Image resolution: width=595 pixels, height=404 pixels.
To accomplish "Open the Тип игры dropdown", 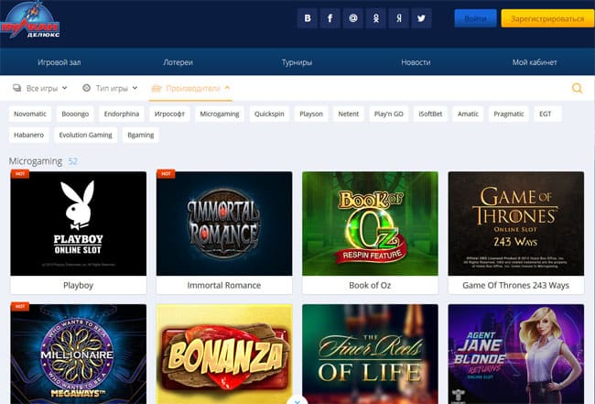I will (x=110, y=88).
